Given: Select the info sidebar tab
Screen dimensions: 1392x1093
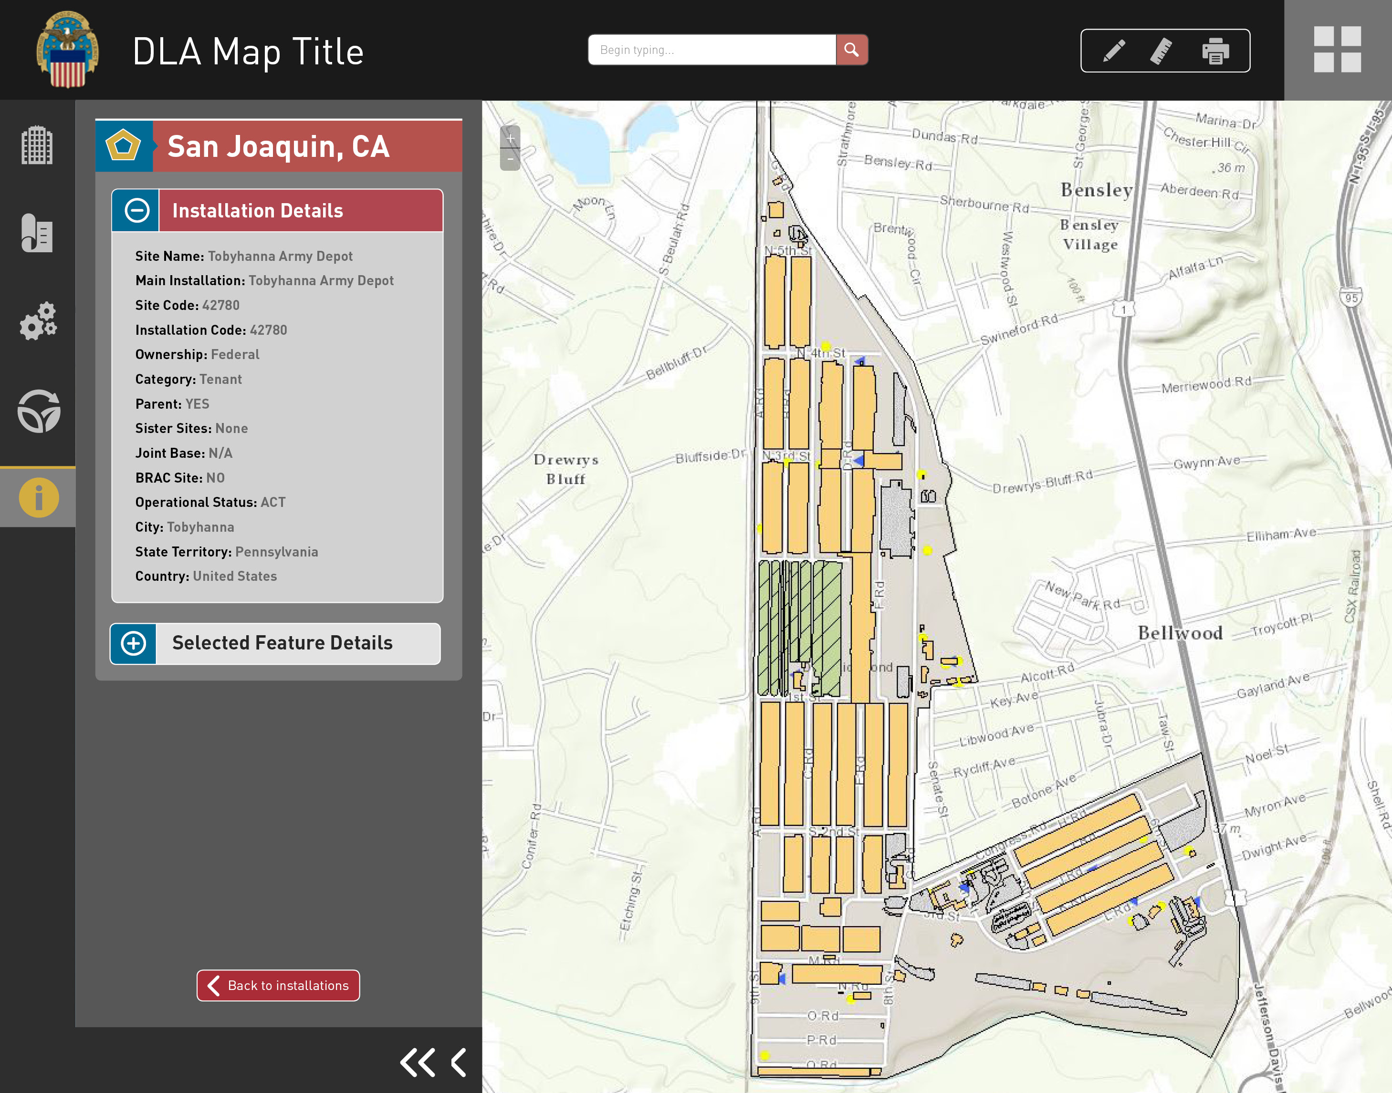Looking at the screenshot, I should pos(39,497).
